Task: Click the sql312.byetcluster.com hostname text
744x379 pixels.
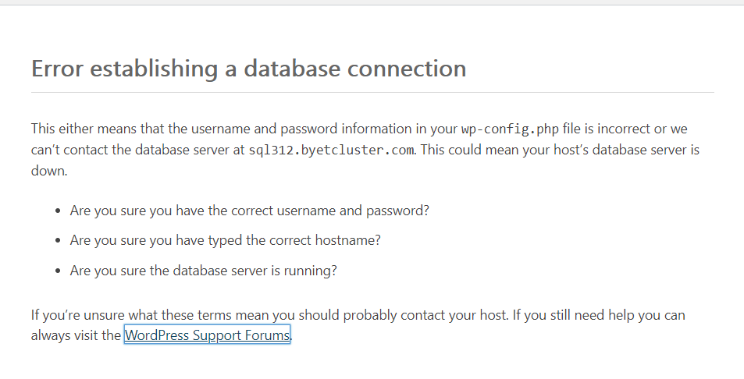Action: click(x=331, y=150)
